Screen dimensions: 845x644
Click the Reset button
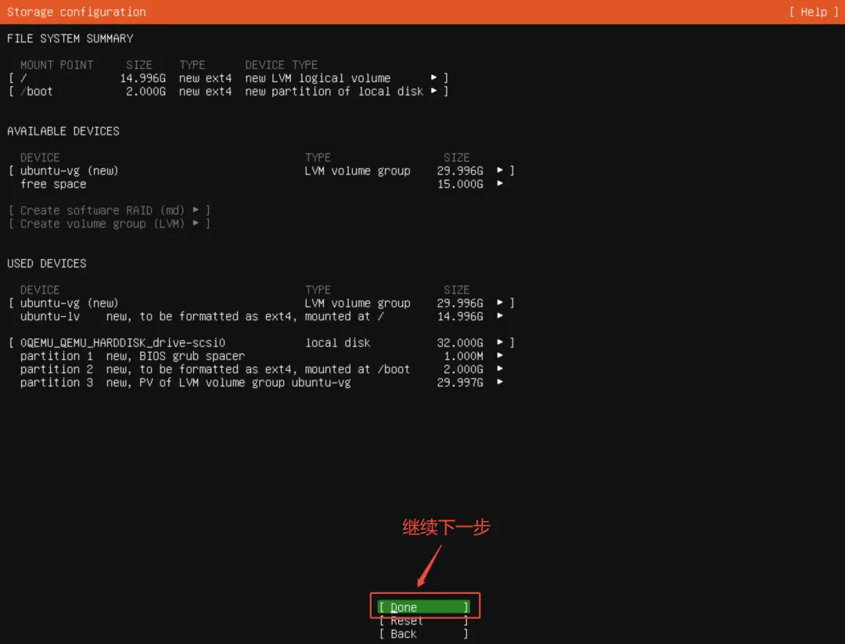point(423,621)
